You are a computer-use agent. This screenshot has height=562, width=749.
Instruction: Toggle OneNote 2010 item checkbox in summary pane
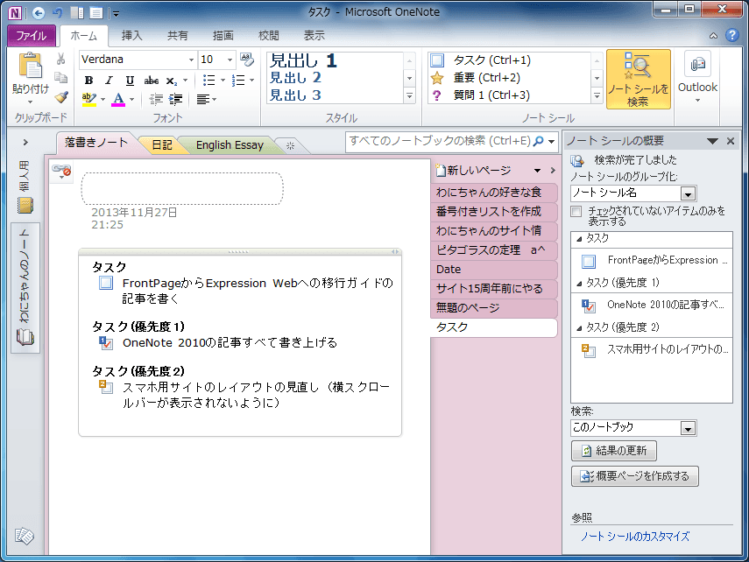(589, 306)
